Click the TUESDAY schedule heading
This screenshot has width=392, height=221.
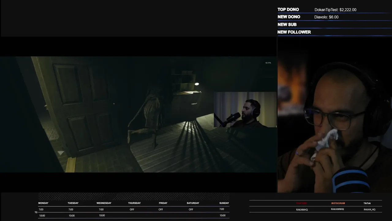[x=73, y=203]
